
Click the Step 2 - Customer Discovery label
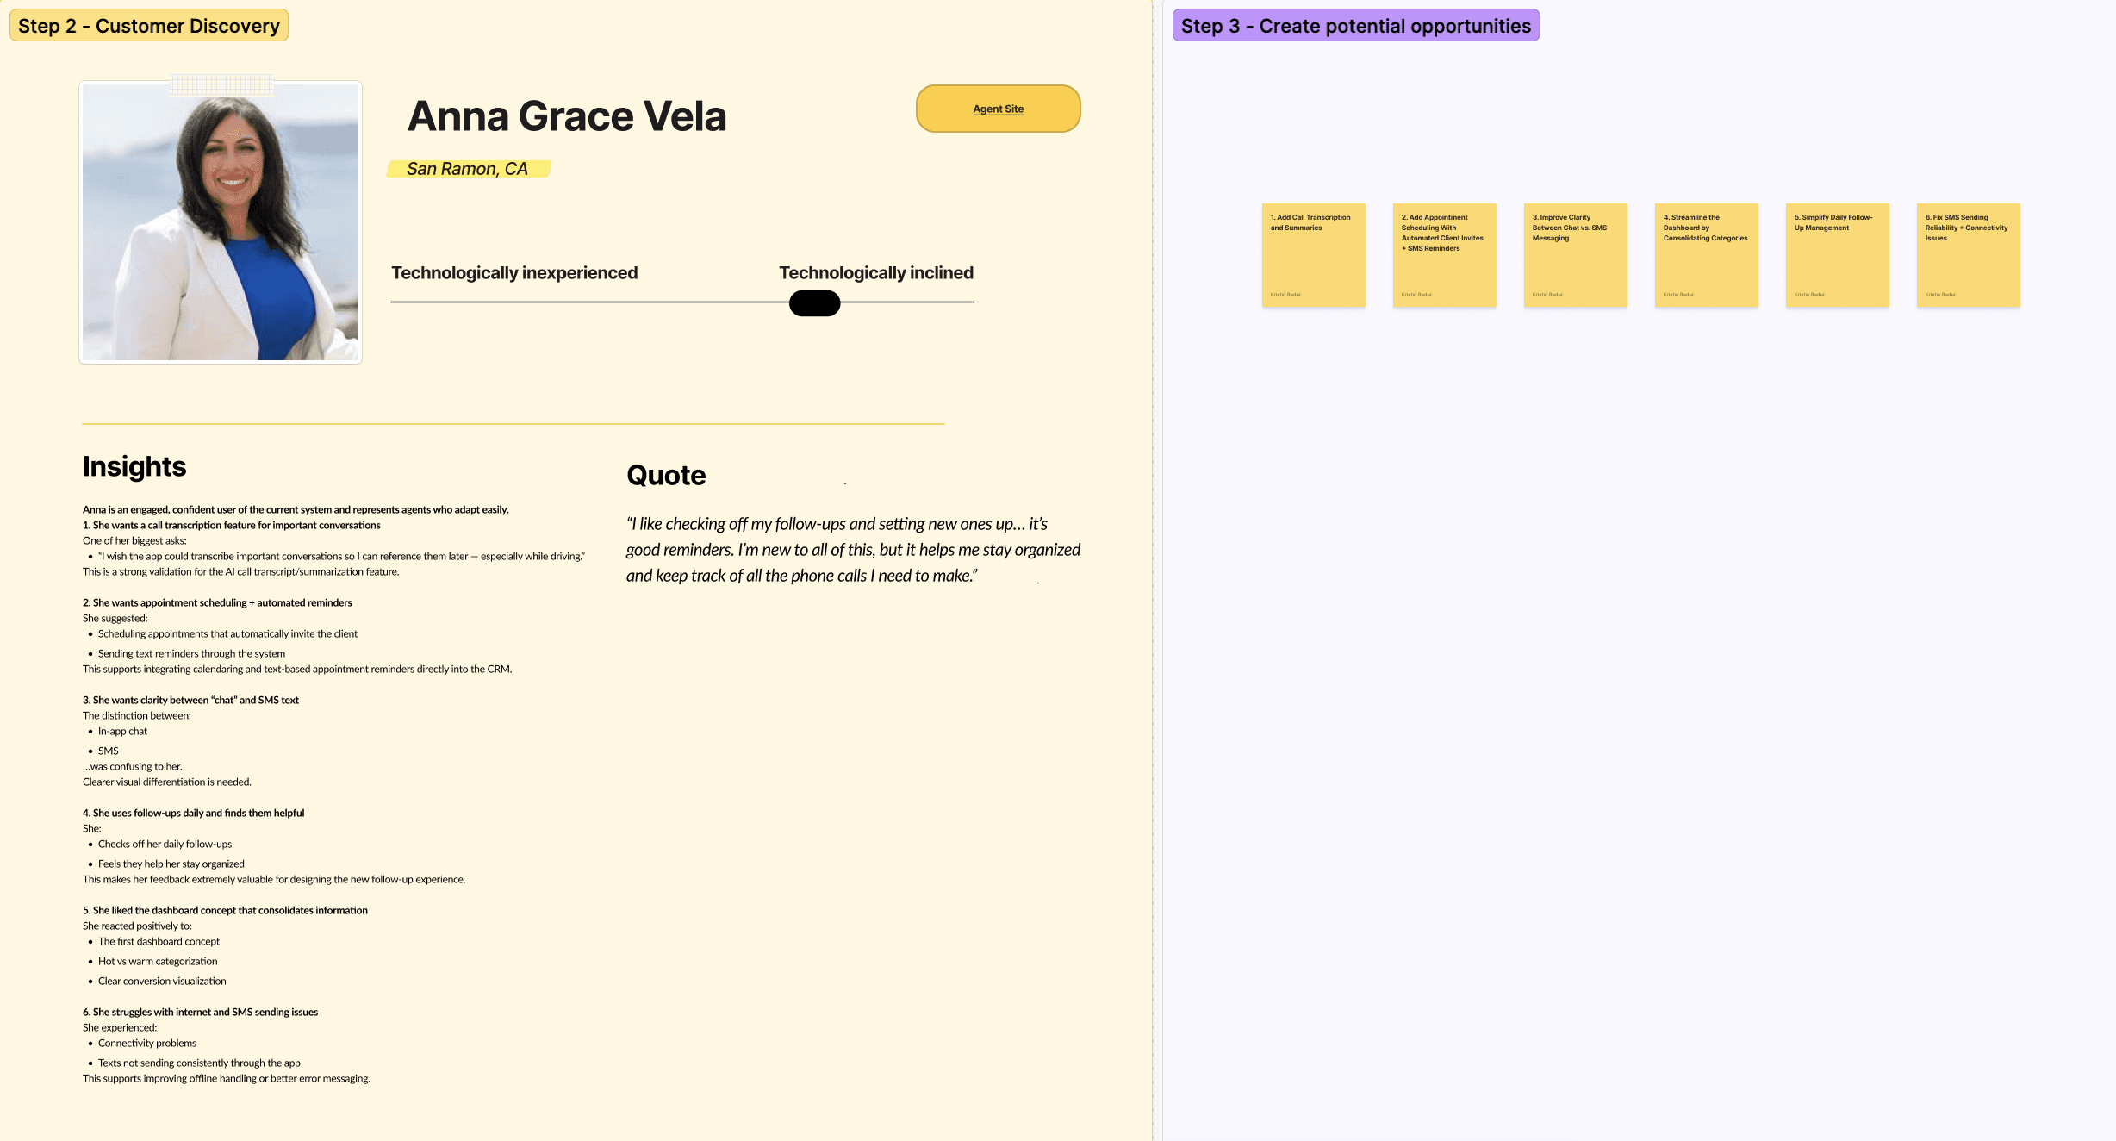coord(148,26)
